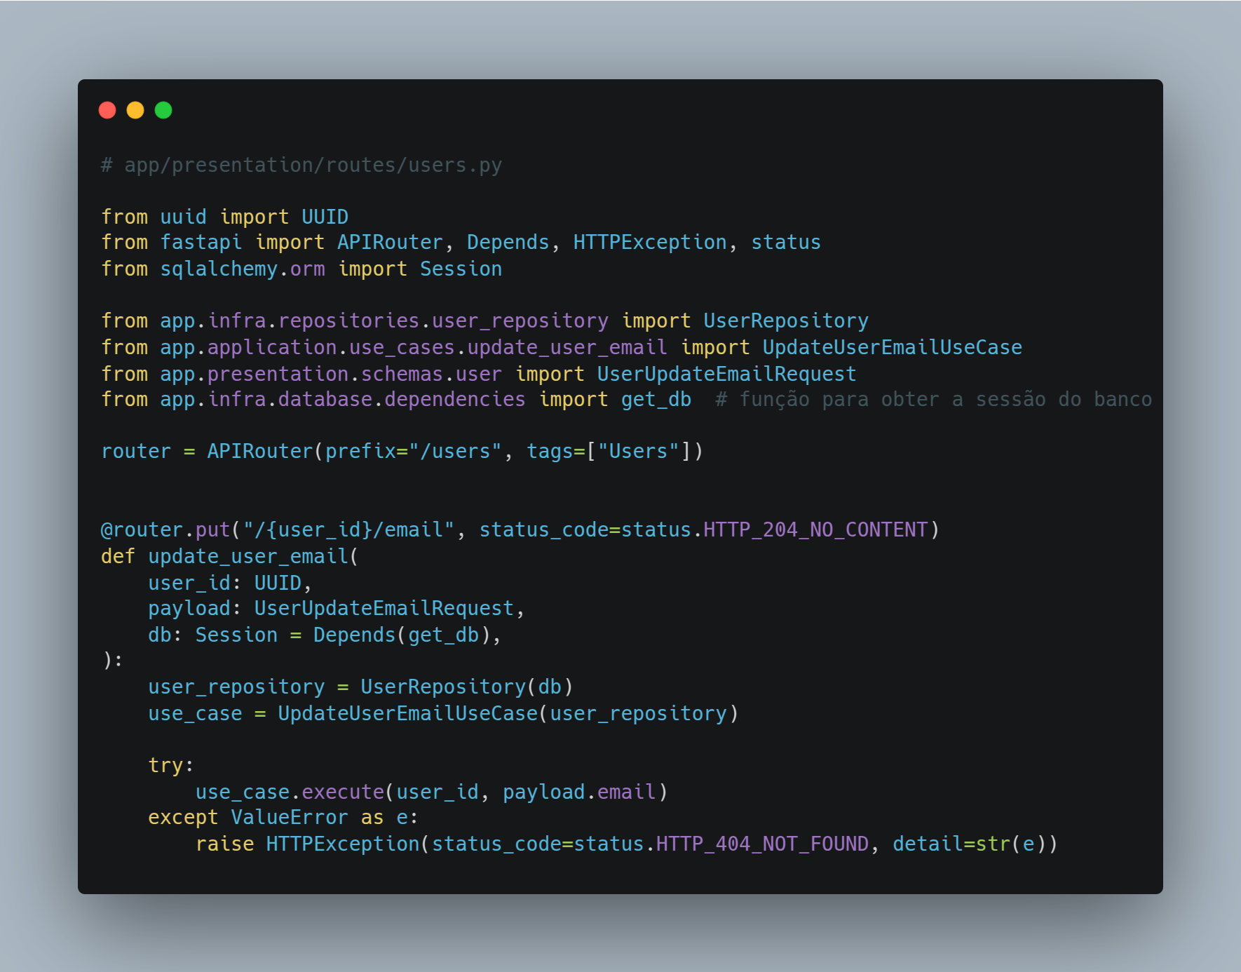Viewport: 1241px width, 972px height.
Task: Click 'HTTP_204_NO_CONTENT' status constant
Action: coord(815,529)
